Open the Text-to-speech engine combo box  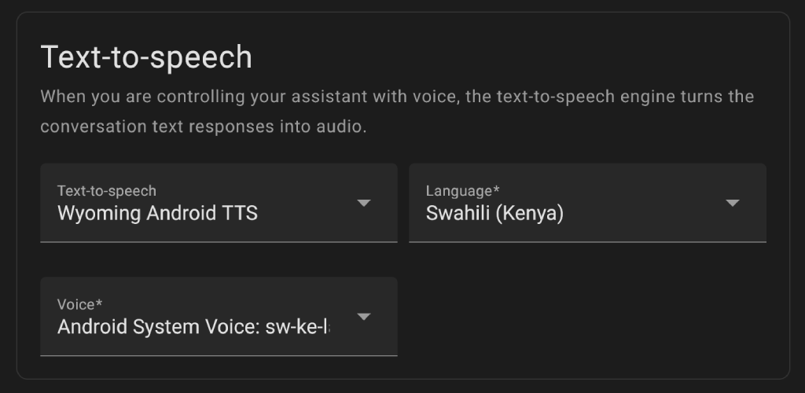coord(219,203)
